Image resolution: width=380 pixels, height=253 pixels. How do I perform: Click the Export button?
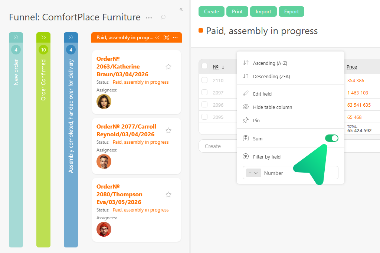click(292, 11)
